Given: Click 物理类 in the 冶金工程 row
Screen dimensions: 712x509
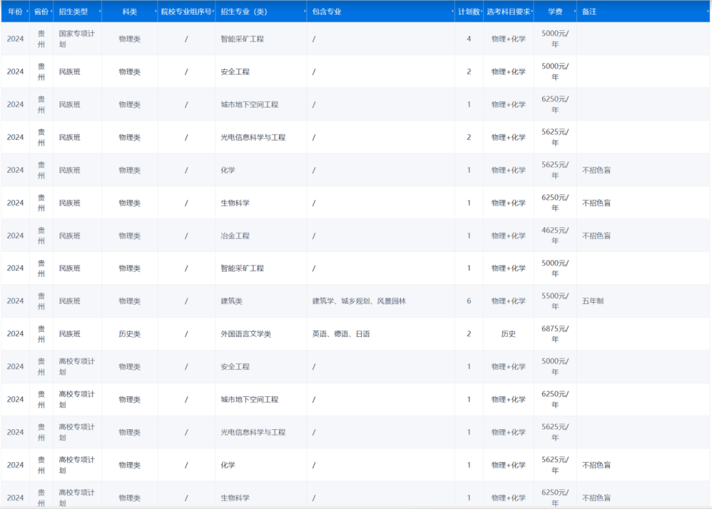Looking at the screenshot, I should [x=129, y=235].
